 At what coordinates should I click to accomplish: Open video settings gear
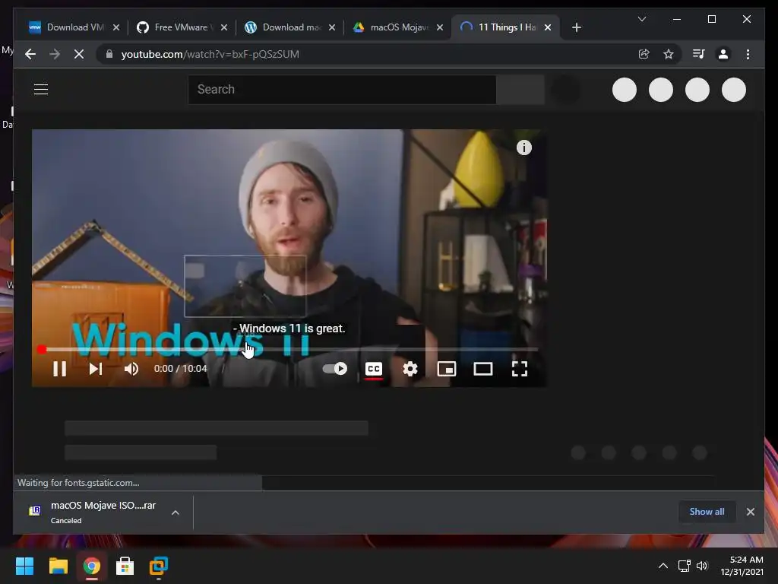[x=410, y=369]
